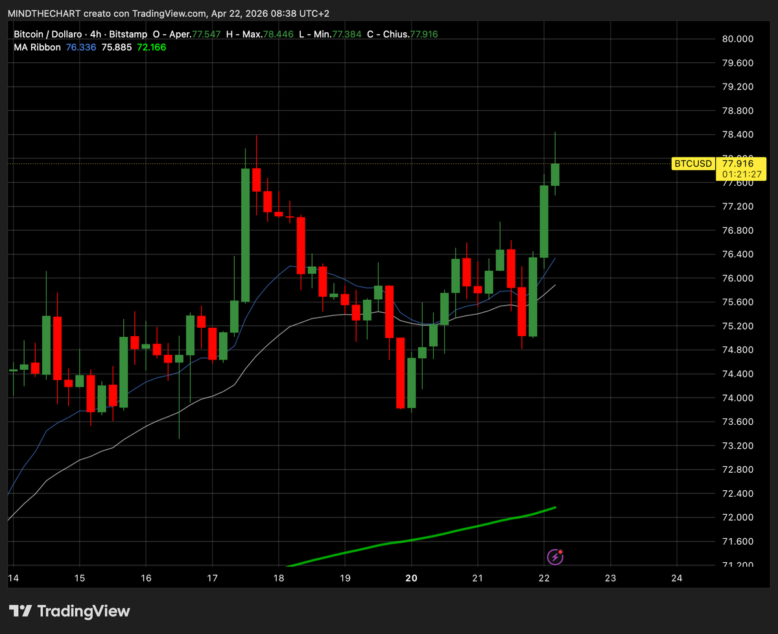
Task: Click date 23 on the time axis
Action: coord(611,578)
